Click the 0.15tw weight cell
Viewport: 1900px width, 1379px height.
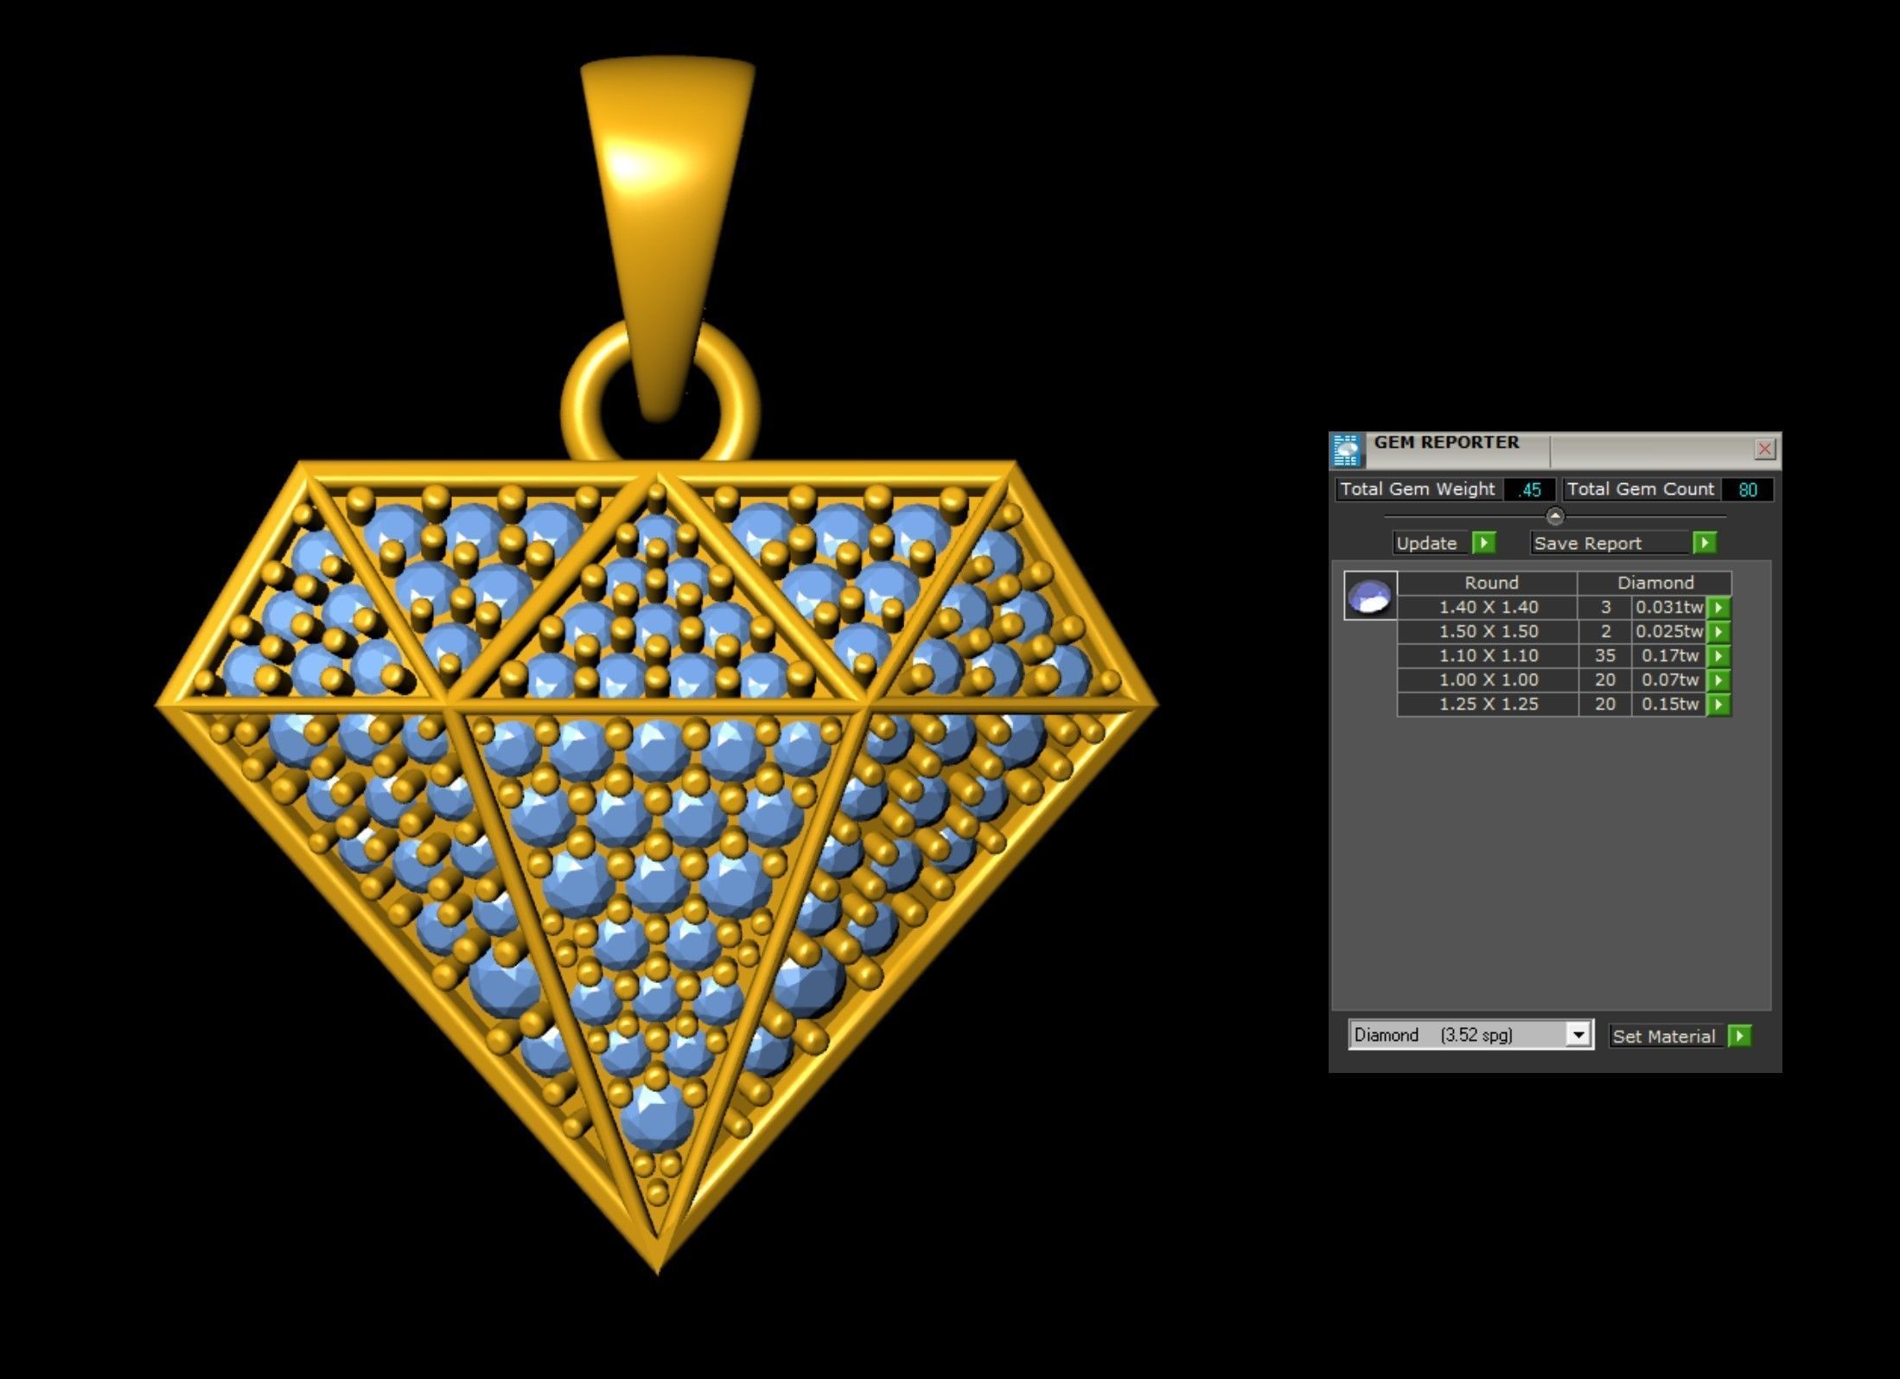(1669, 705)
